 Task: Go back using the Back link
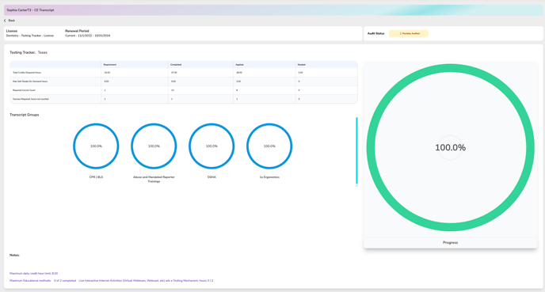pos(11,21)
